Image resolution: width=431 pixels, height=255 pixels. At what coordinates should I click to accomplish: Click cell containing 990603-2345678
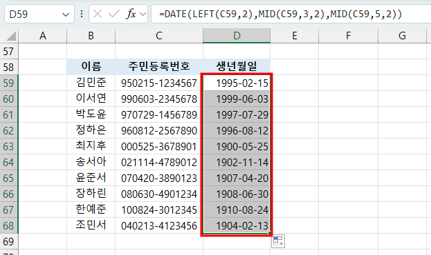pos(159,99)
